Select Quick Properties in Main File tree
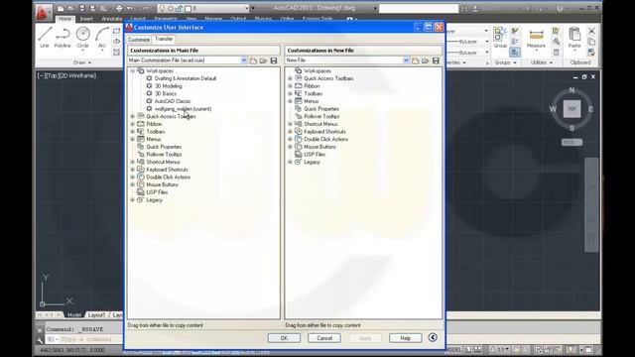The height and width of the screenshot is (357, 635). 164,147
